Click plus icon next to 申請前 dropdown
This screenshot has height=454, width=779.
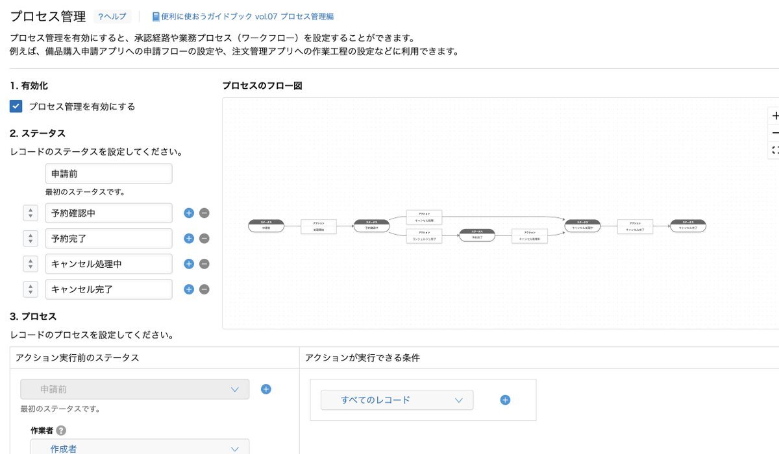coord(266,389)
